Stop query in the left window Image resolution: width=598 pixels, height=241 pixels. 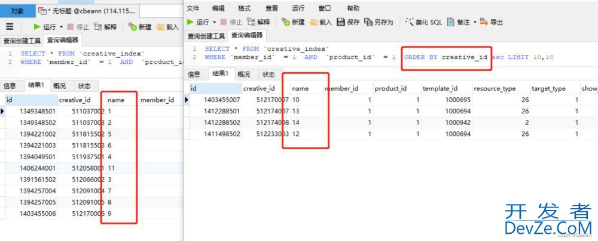click(78, 27)
